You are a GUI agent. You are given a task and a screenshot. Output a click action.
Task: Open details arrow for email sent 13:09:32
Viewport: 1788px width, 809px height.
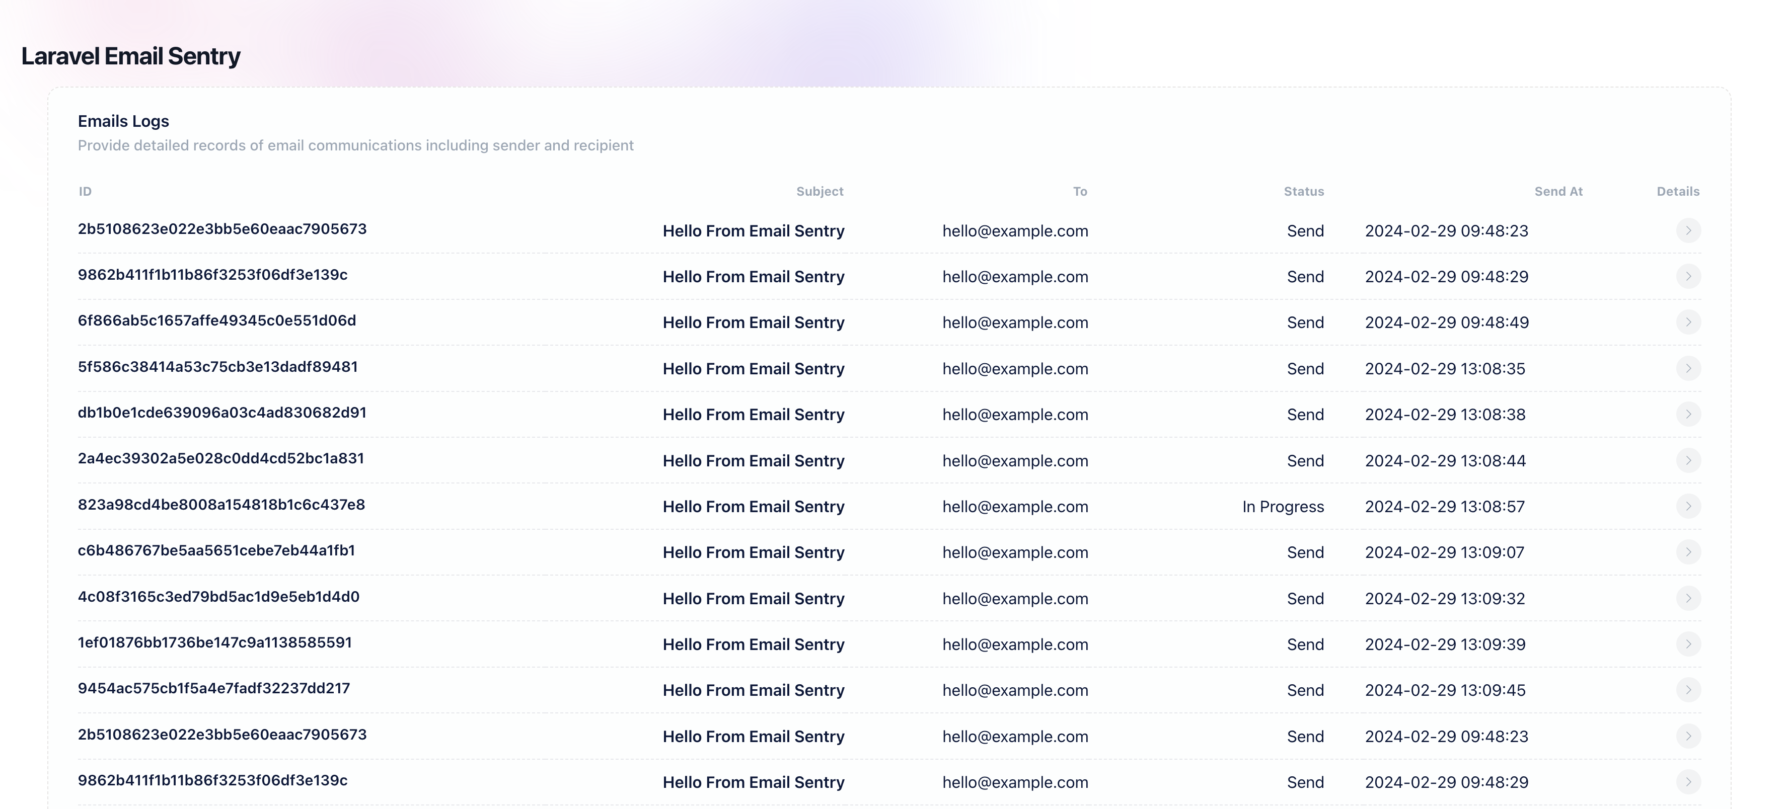[x=1688, y=598]
